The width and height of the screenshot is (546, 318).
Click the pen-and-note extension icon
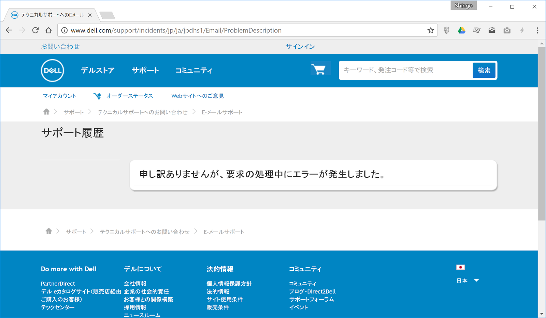(477, 30)
